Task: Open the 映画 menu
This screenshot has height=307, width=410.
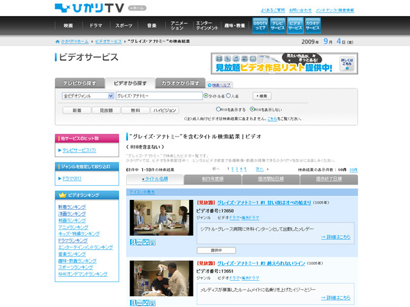Action: (x=69, y=26)
